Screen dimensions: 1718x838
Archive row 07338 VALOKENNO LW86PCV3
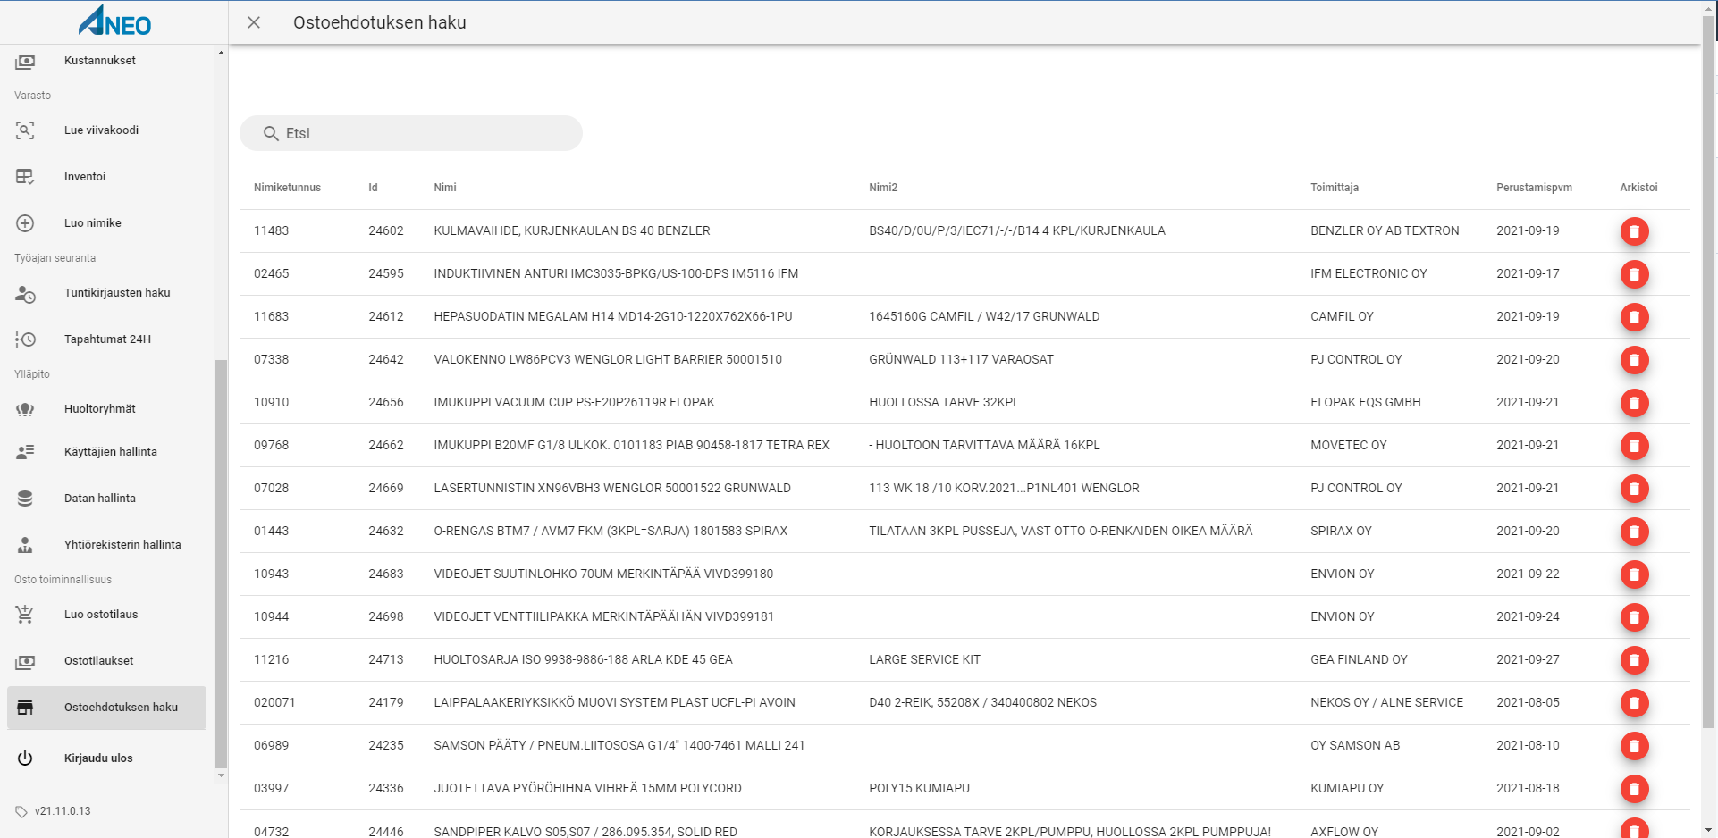pos(1634,360)
